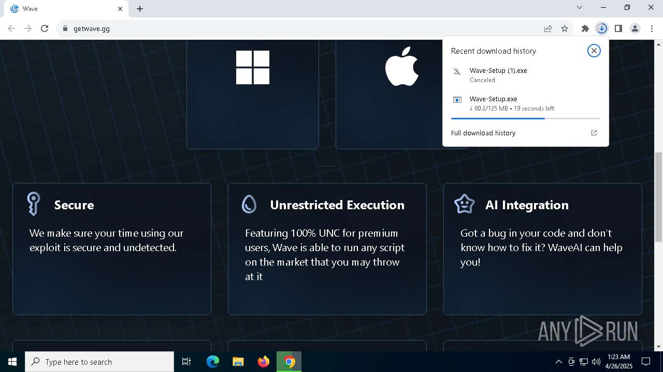Open the Chrome three-dot menu
Viewport: 663px width, 372px height.
652,28
